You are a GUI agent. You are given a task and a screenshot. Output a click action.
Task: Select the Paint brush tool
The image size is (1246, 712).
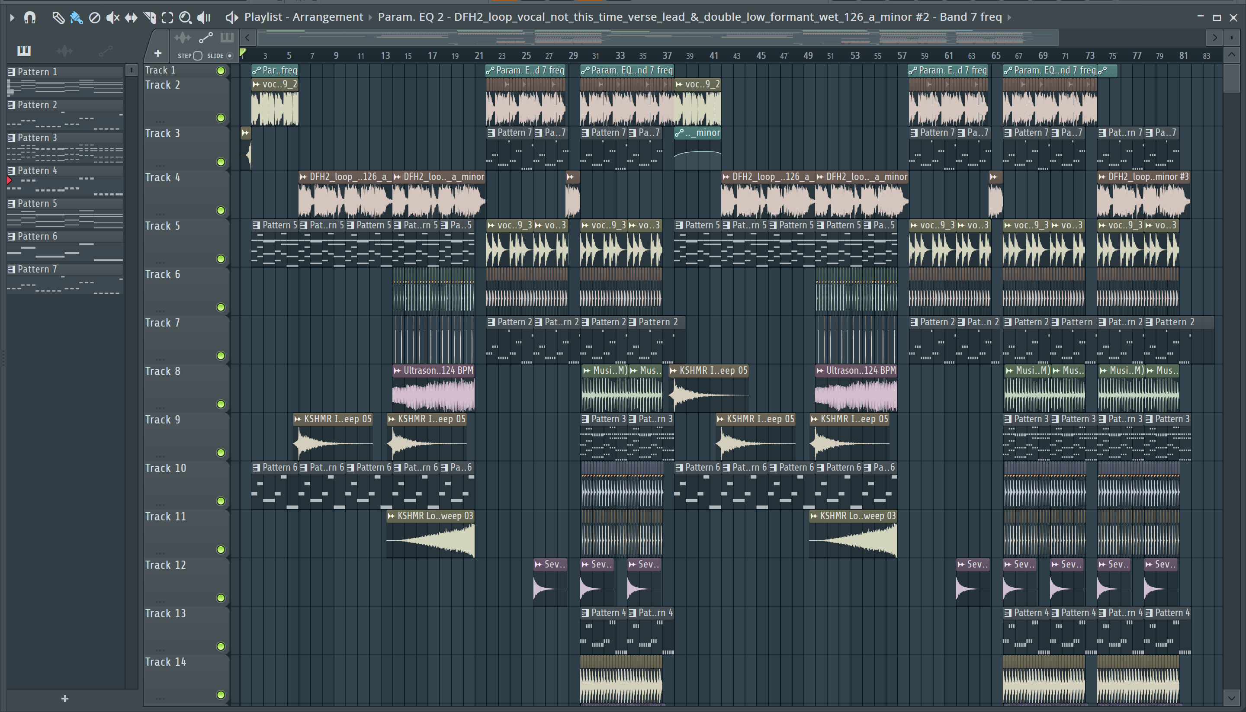76,18
